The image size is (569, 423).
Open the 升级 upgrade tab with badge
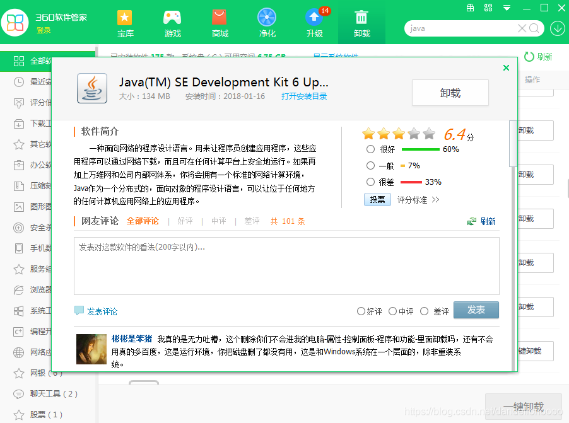[x=315, y=23]
